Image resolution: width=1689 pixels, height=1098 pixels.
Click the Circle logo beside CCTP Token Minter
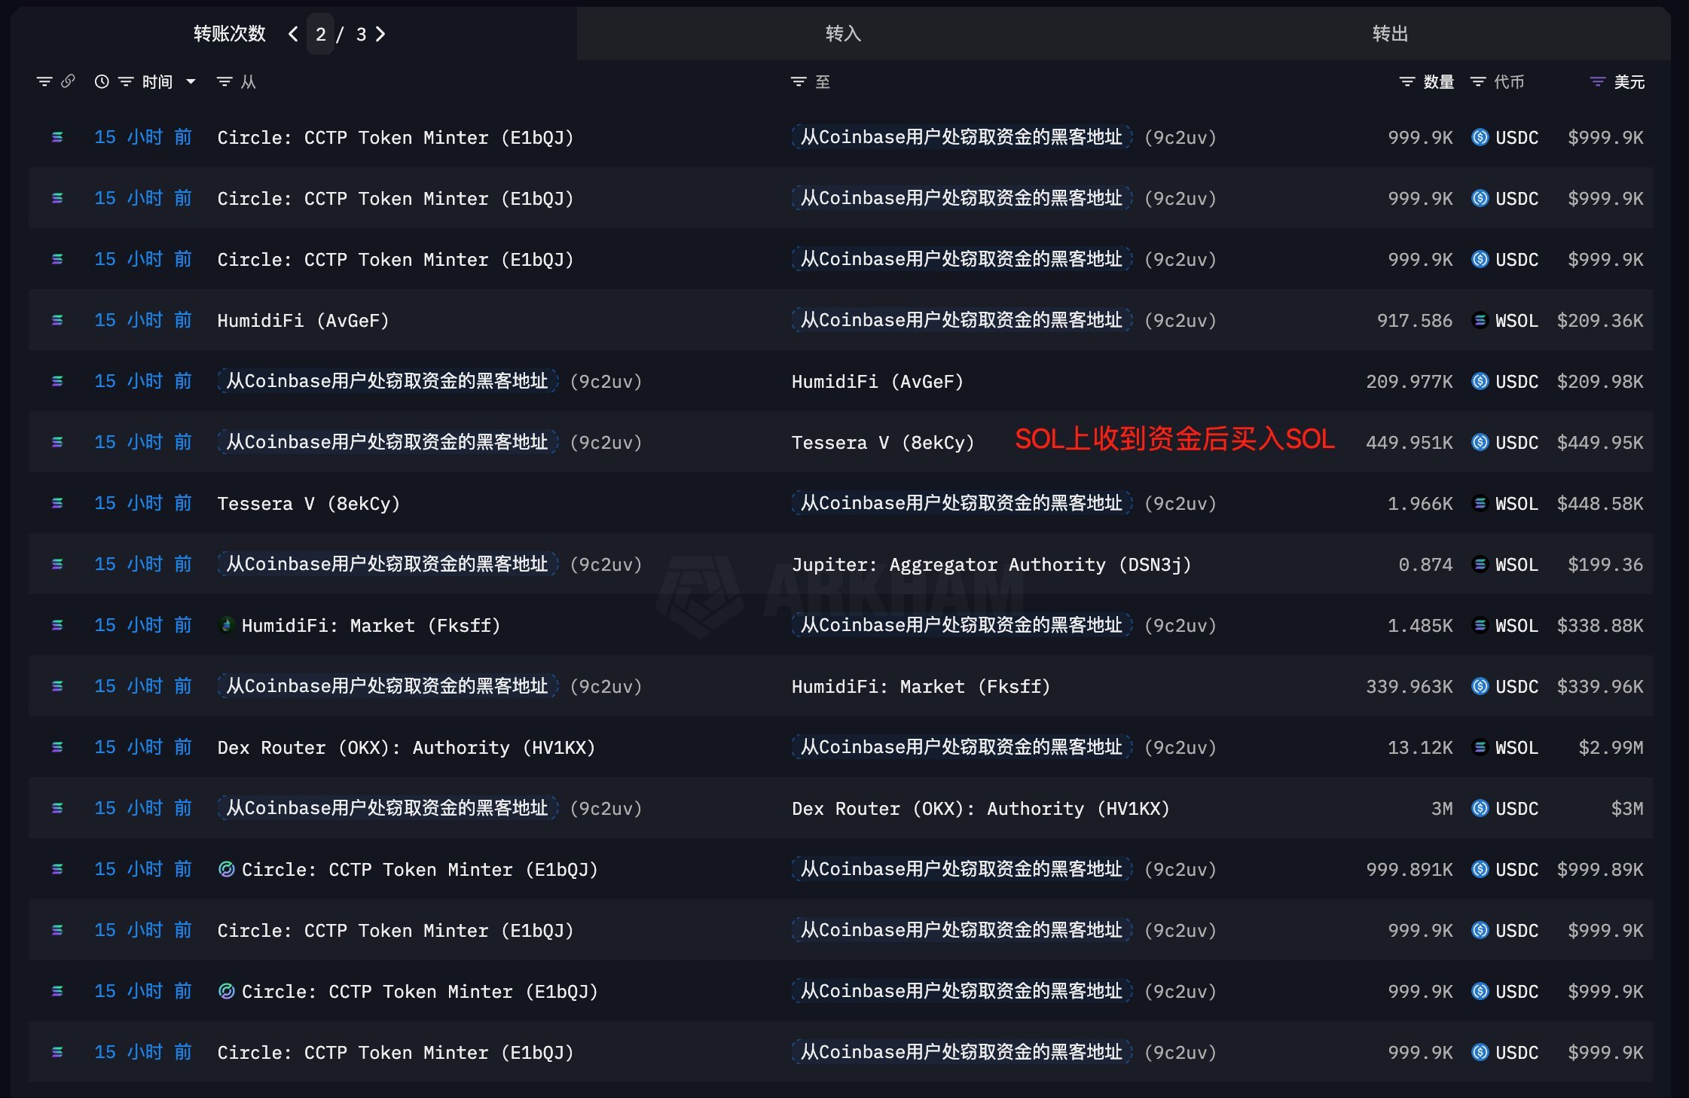(226, 869)
